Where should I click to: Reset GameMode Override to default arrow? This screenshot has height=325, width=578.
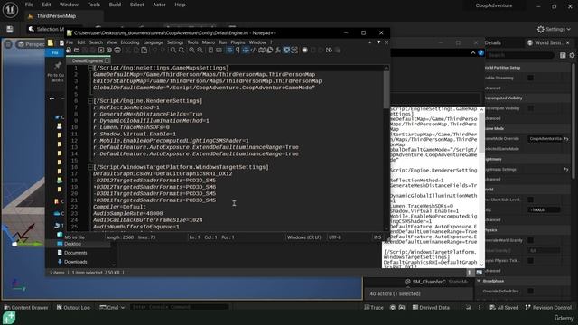(566, 139)
